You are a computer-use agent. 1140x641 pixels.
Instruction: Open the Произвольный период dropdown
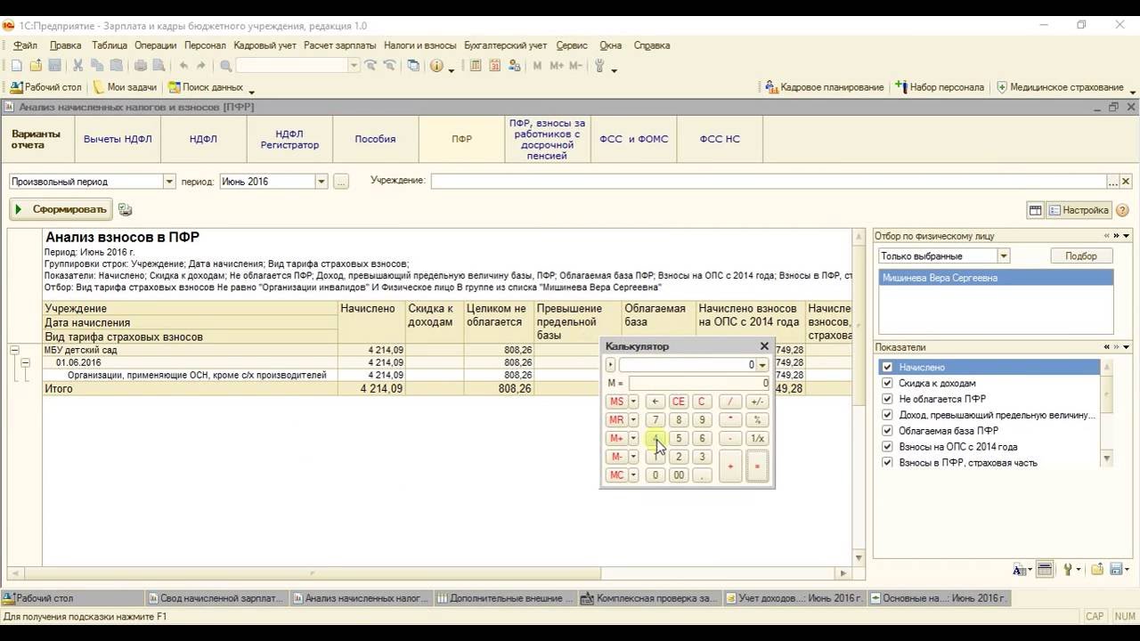coord(169,182)
